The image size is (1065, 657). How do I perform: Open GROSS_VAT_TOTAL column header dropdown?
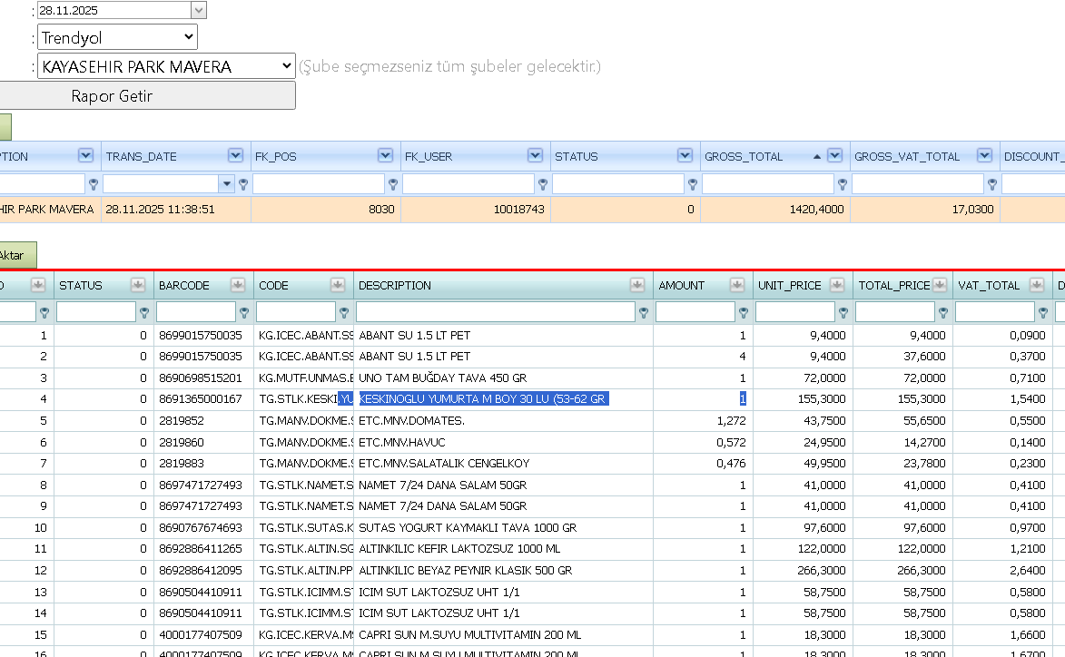(984, 156)
